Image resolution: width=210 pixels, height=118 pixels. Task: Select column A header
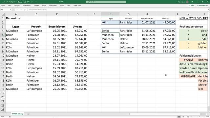pyautogui.click(x=16, y=14)
